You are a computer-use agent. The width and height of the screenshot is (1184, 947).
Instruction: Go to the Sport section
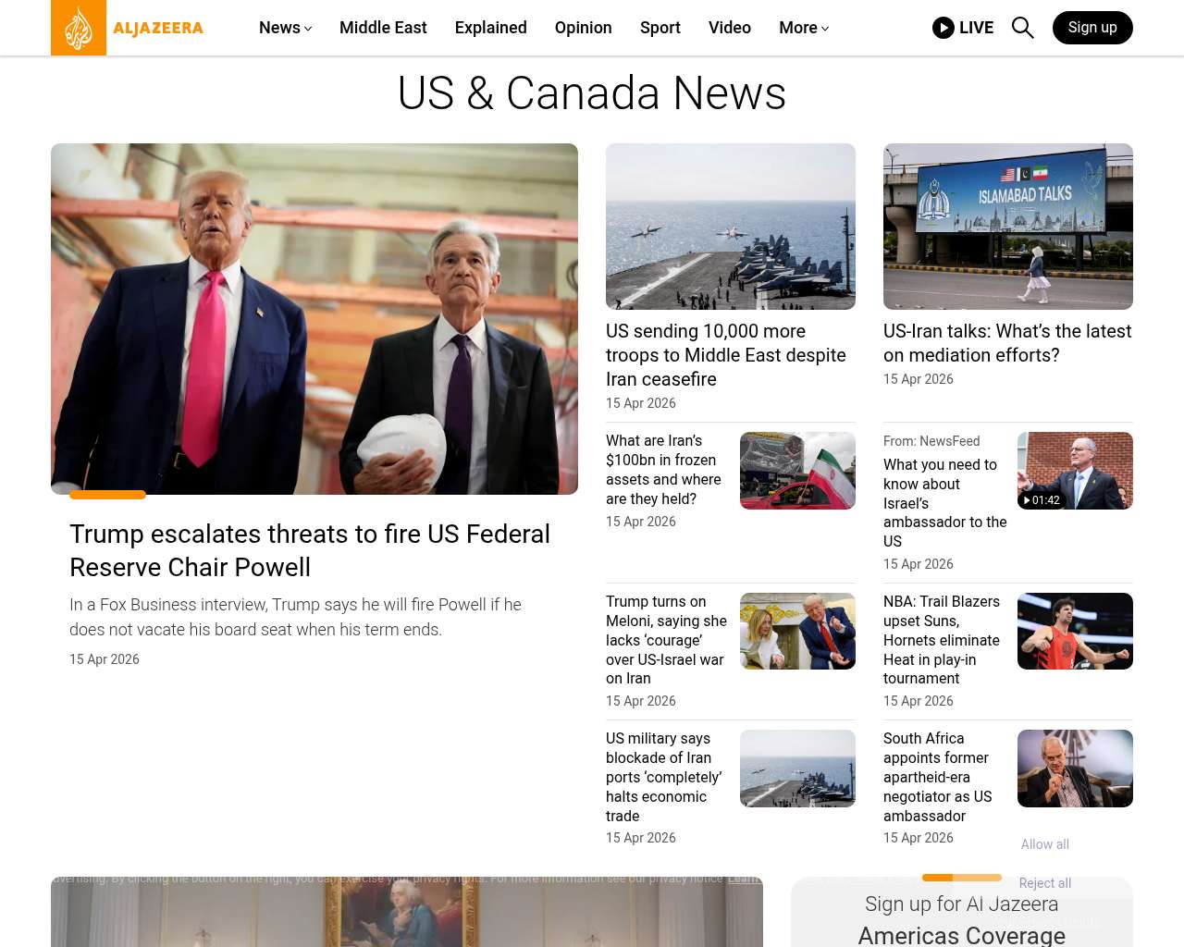660,28
